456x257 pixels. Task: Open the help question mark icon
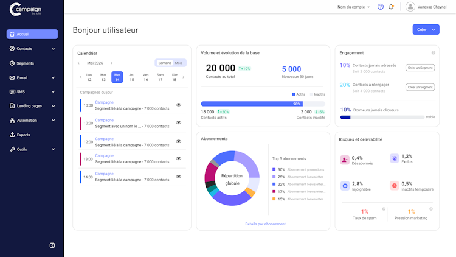tap(380, 7)
